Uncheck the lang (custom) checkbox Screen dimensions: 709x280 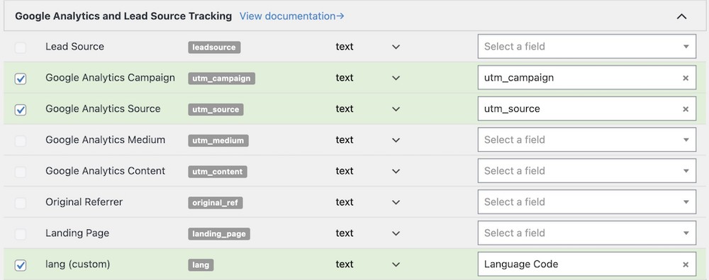point(21,265)
